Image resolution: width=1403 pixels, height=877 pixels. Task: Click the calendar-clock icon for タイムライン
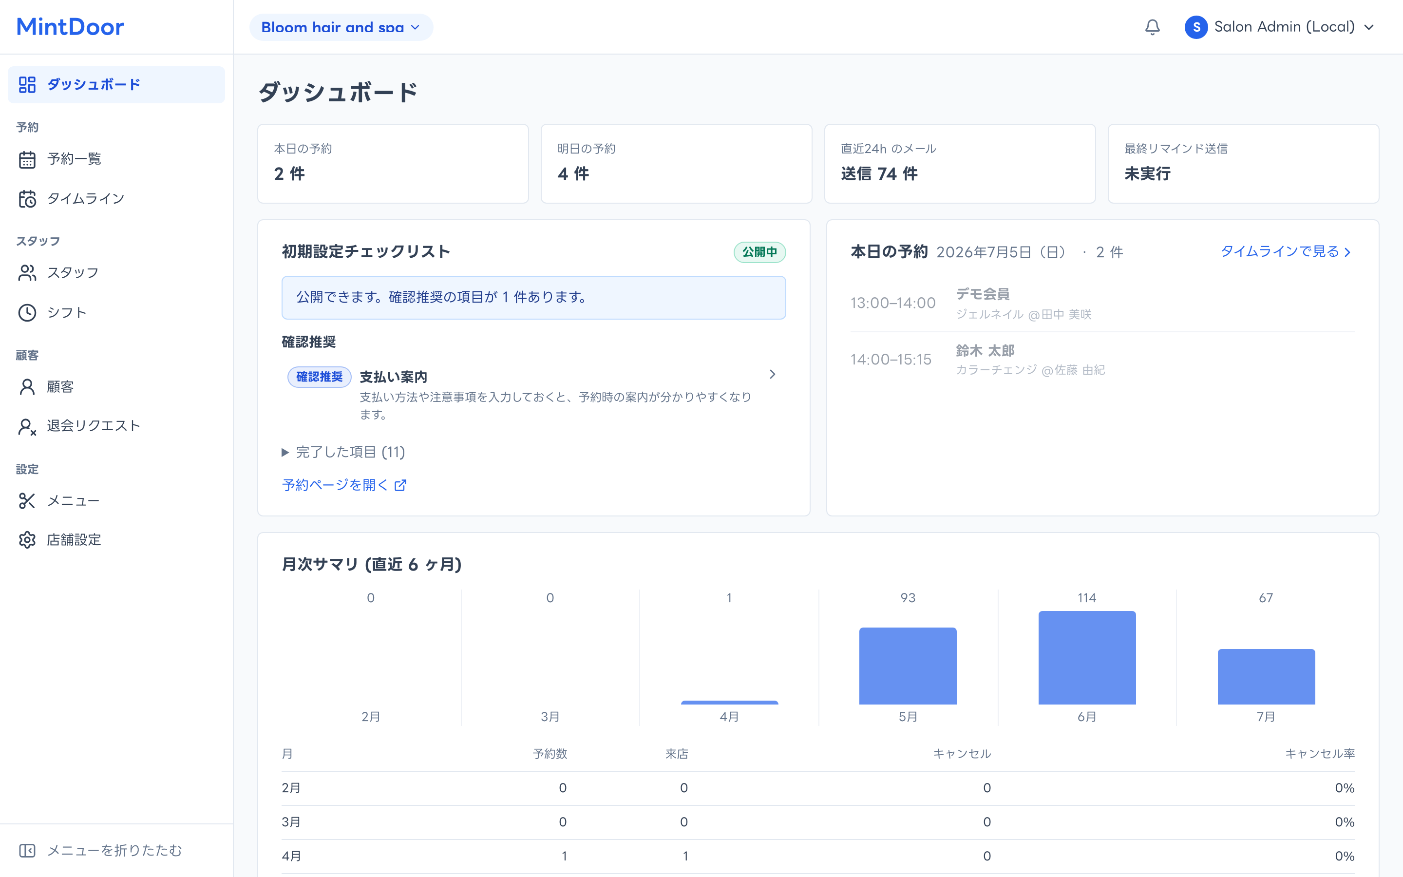click(x=27, y=199)
